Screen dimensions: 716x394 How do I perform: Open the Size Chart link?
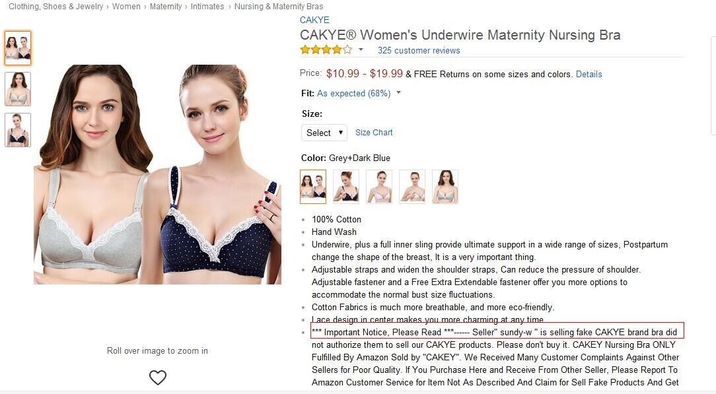point(374,132)
